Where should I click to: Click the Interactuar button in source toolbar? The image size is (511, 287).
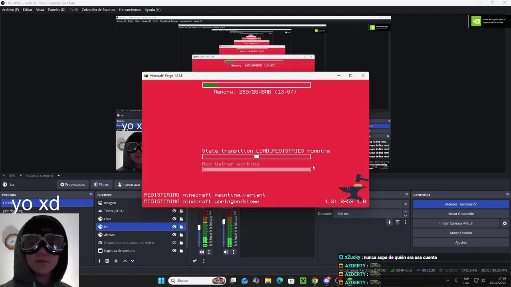(x=129, y=185)
